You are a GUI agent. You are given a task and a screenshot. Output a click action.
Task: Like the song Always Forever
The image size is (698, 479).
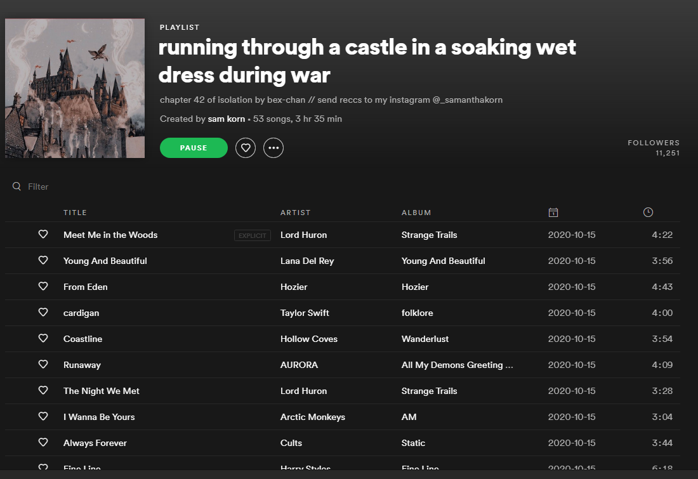[43, 442]
